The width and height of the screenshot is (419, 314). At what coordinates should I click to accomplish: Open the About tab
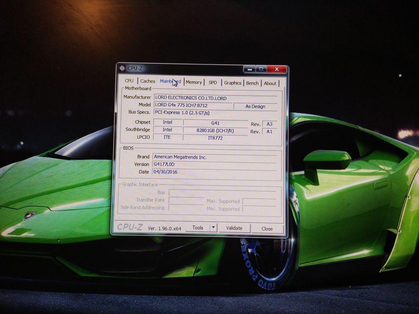270,83
